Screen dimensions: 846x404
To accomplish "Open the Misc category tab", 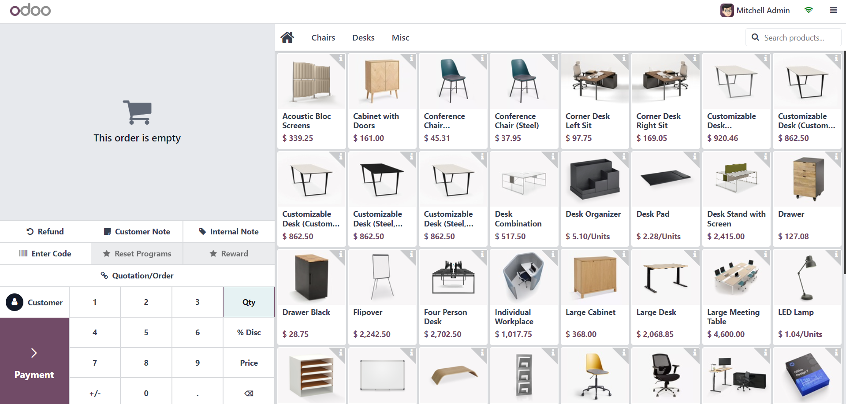I will 400,37.
